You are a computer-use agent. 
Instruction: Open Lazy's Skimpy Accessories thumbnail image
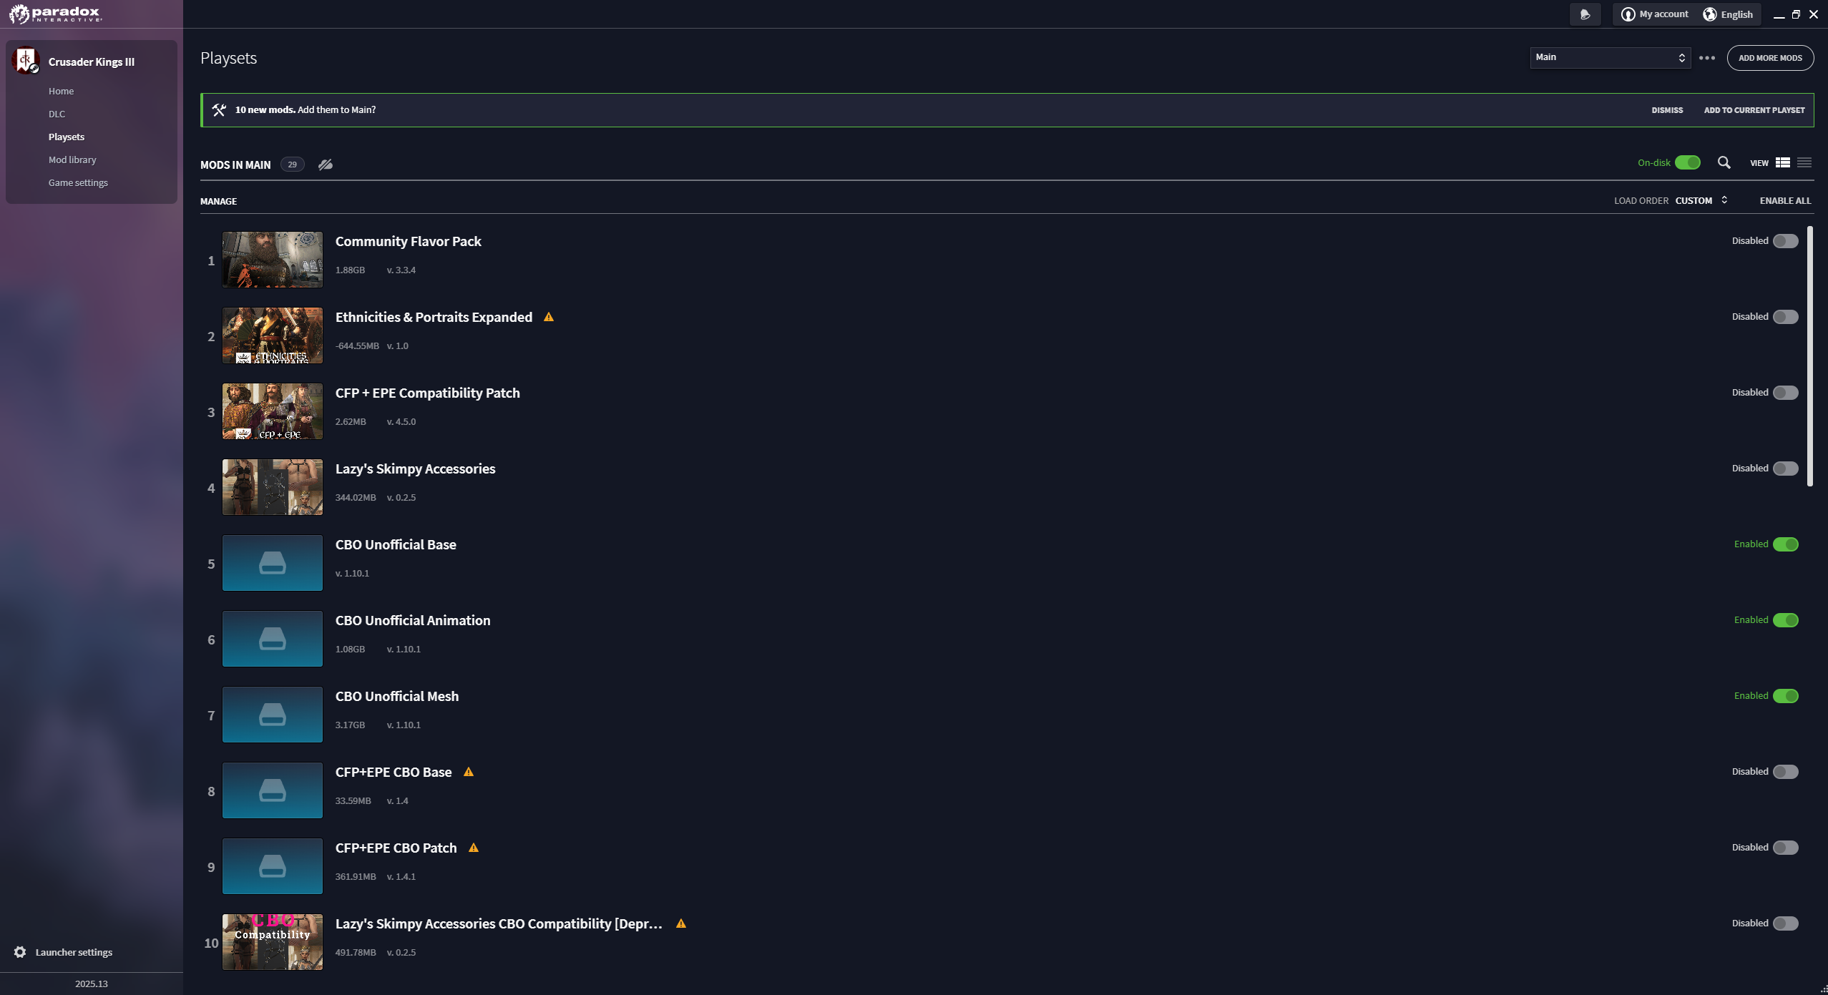(272, 486)
